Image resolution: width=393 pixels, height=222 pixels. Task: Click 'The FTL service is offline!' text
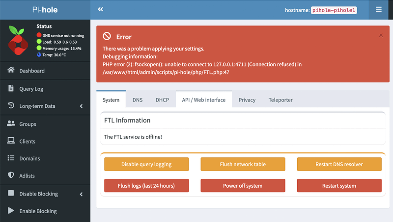133,137
